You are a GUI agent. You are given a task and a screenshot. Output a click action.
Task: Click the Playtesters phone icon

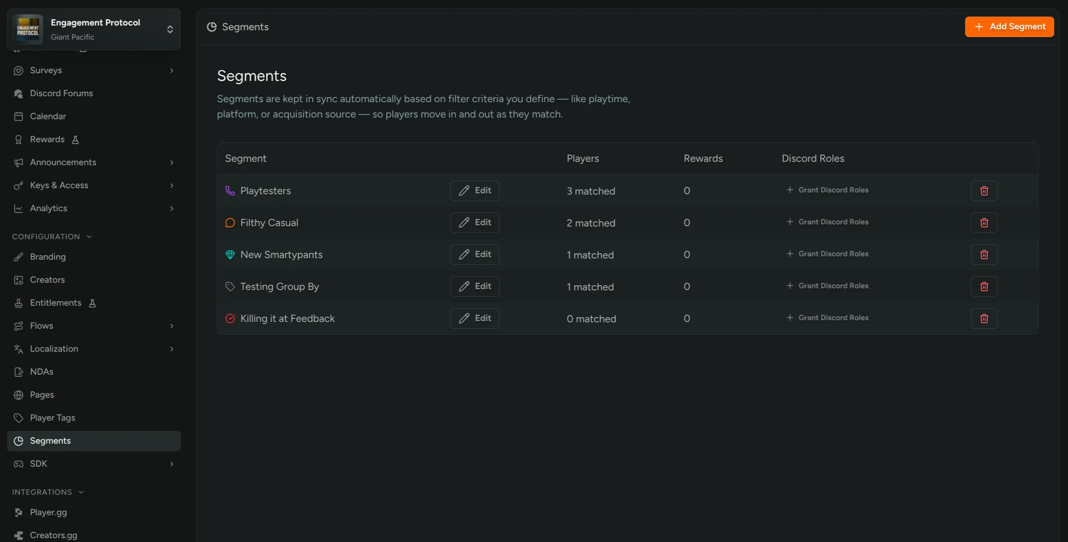(230, 191)
